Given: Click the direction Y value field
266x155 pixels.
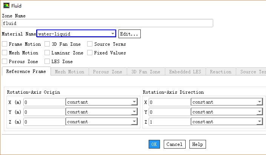Looking at the screenshot, I should coord(170,112).
